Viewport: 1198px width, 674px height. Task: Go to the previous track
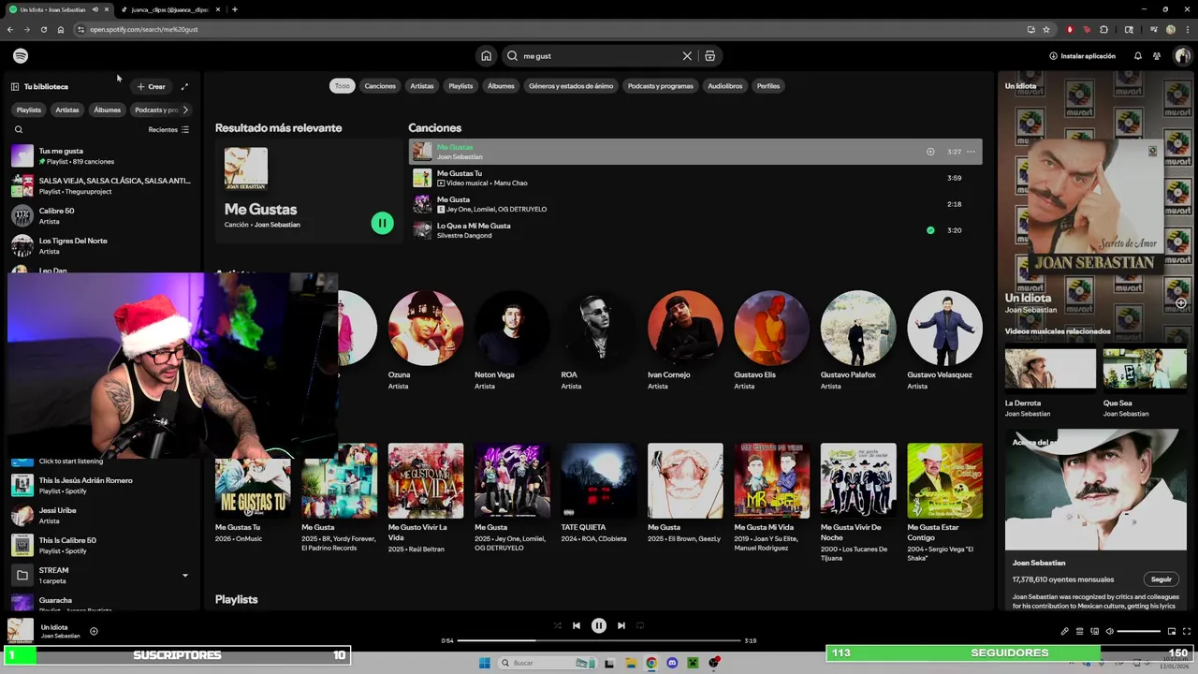577,625
